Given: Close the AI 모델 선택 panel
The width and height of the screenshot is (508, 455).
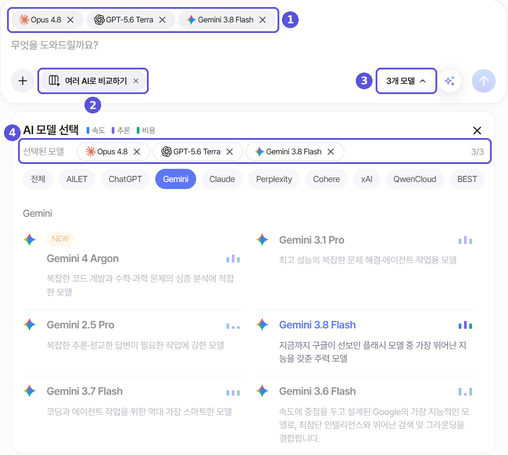Looking at the screenshot, I should [x=477, y=131].
